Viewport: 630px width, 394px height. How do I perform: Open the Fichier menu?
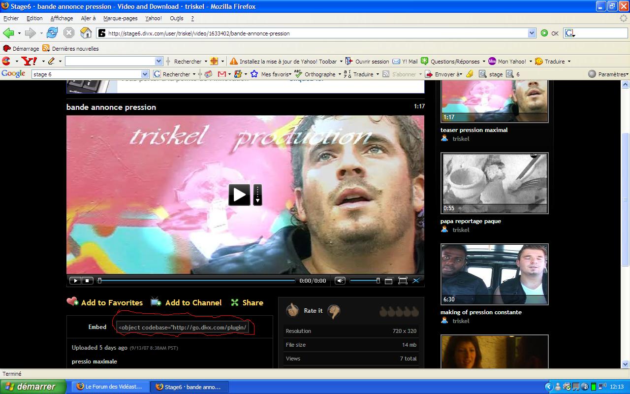[x=11, y=18]
